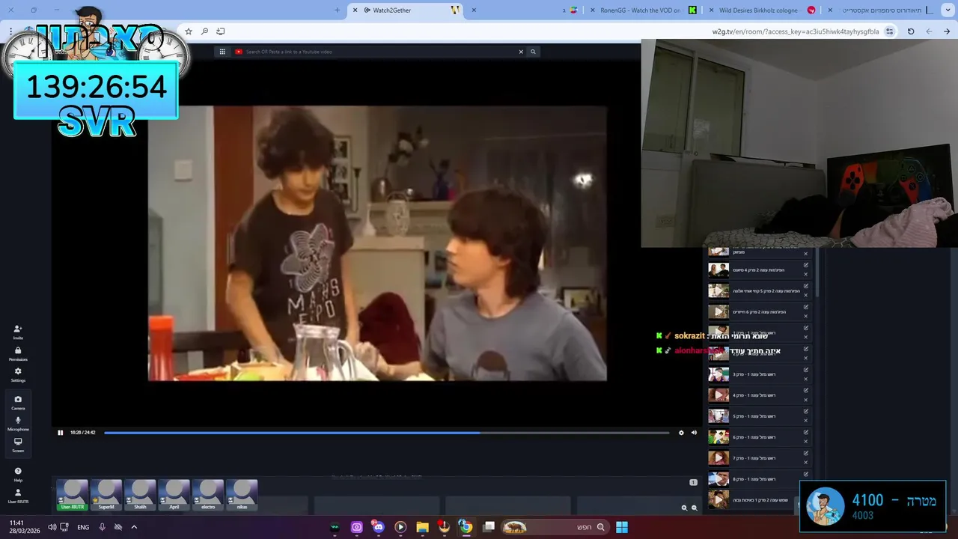The image size is (958, 539).
Task: Select the SuperM participant tile
Action: tap(106, 495)
